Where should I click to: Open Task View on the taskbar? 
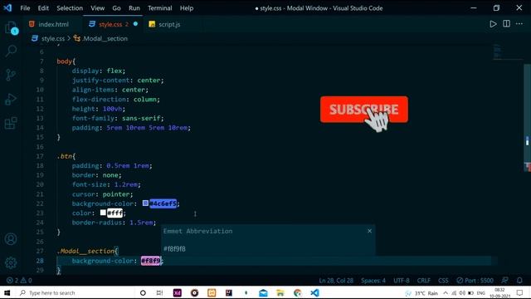click(159, 292)
